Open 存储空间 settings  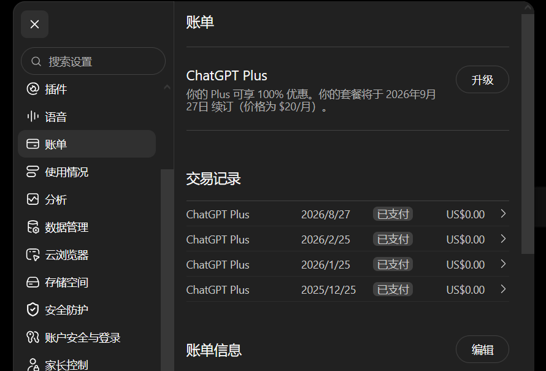point(87,282)
